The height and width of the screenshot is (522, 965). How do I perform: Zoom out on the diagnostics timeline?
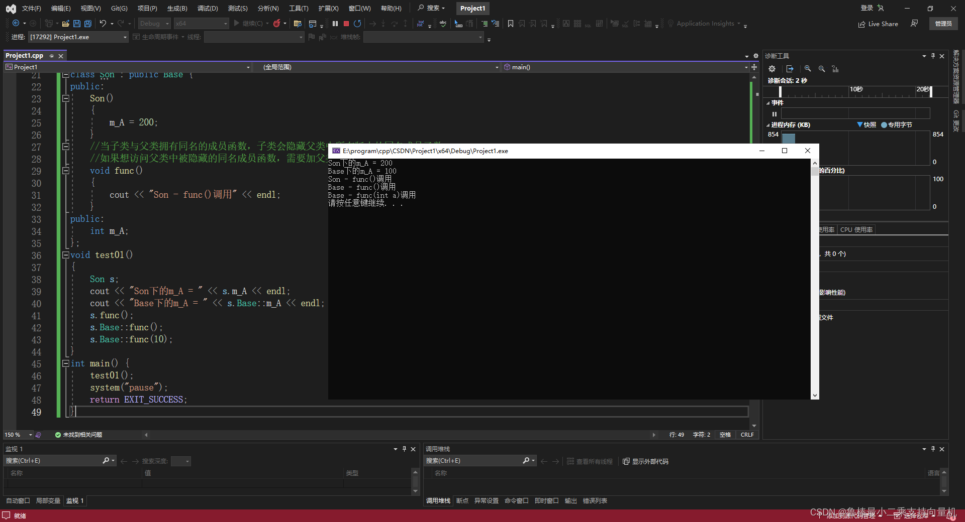[x=822, y=69]
